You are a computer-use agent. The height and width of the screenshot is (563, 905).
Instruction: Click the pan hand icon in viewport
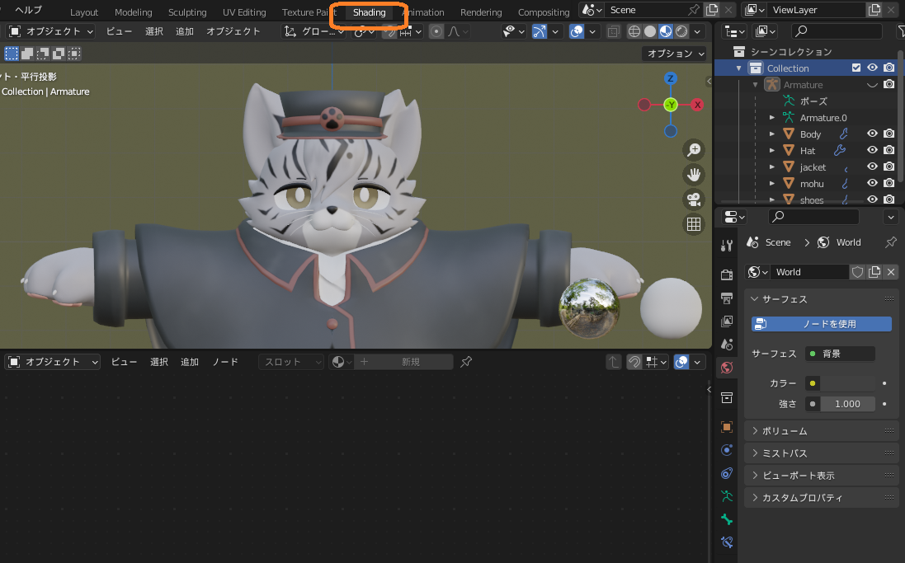[694, 174]
